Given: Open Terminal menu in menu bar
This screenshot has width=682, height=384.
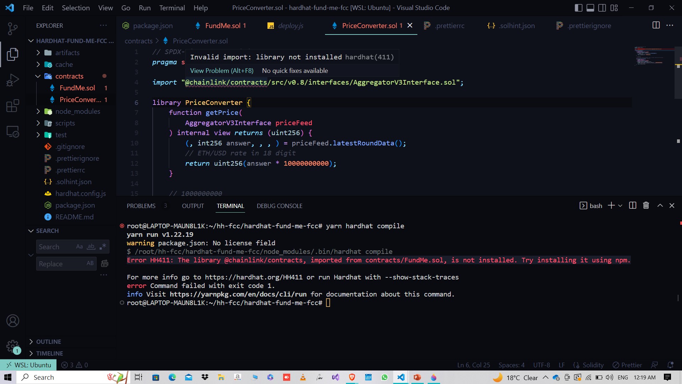Looking at the screenshot, I should [x=172, y=8].
